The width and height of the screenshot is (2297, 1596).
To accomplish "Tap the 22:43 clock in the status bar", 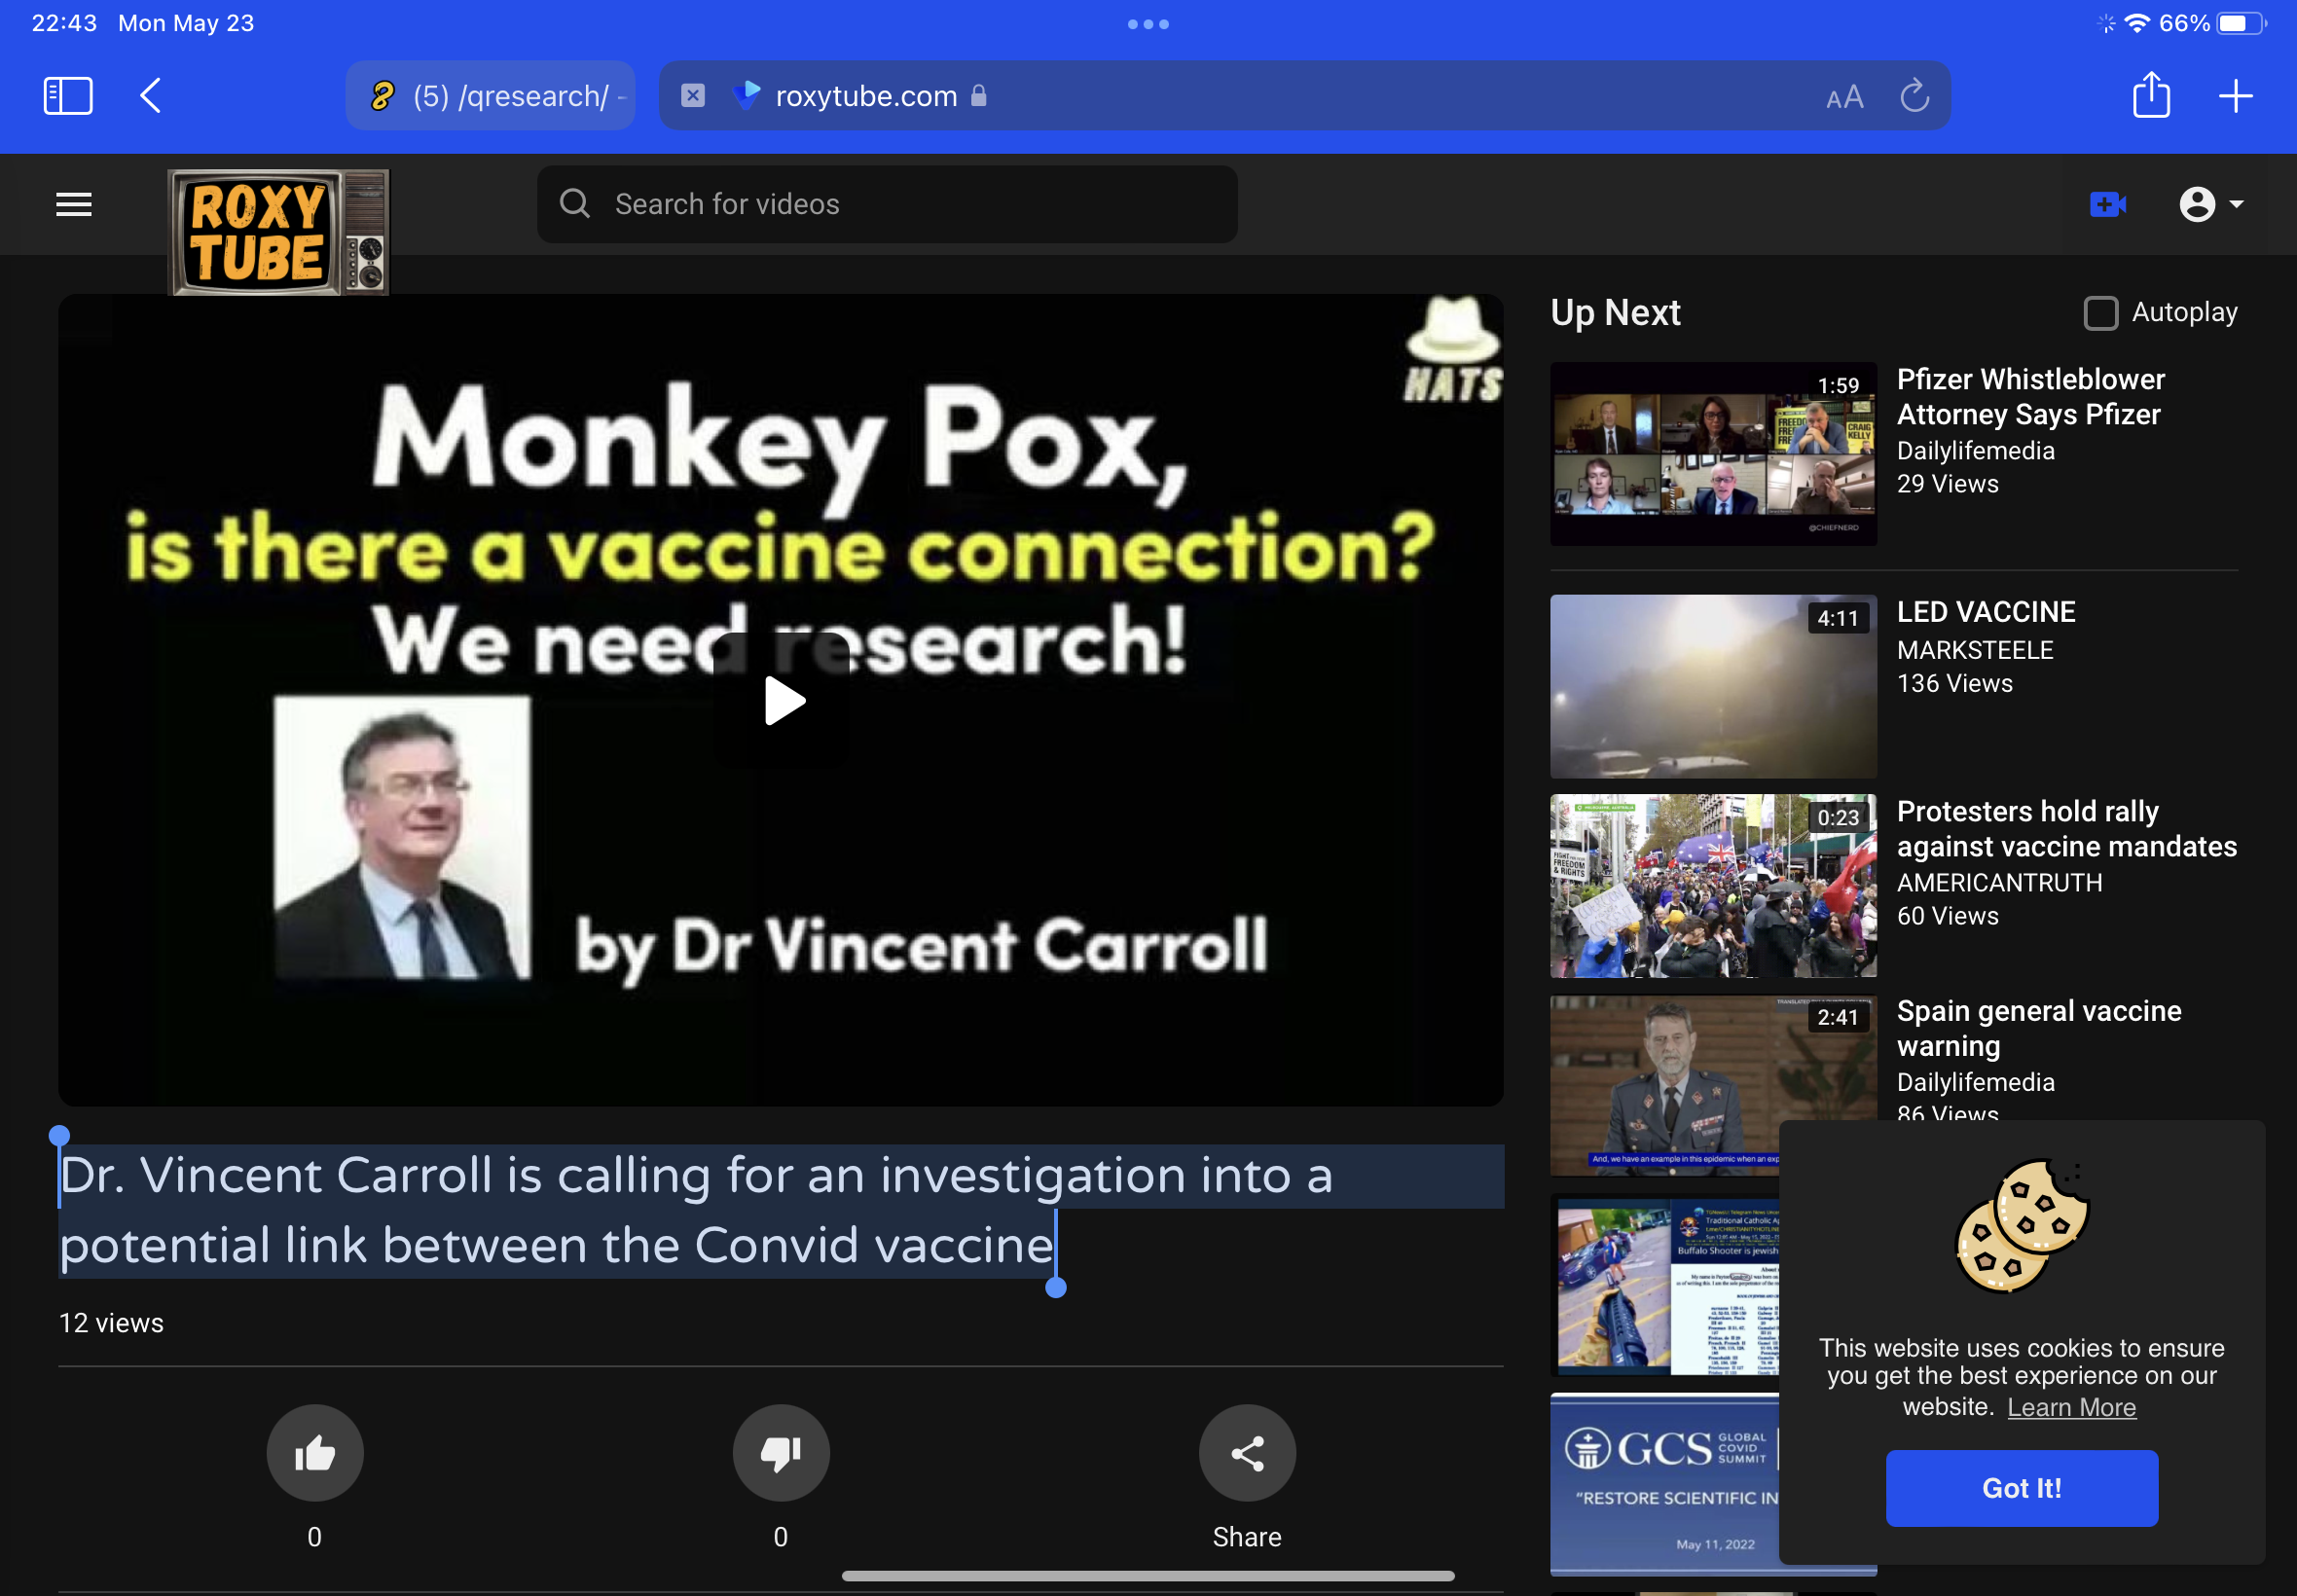I will (x=64, y=23).
